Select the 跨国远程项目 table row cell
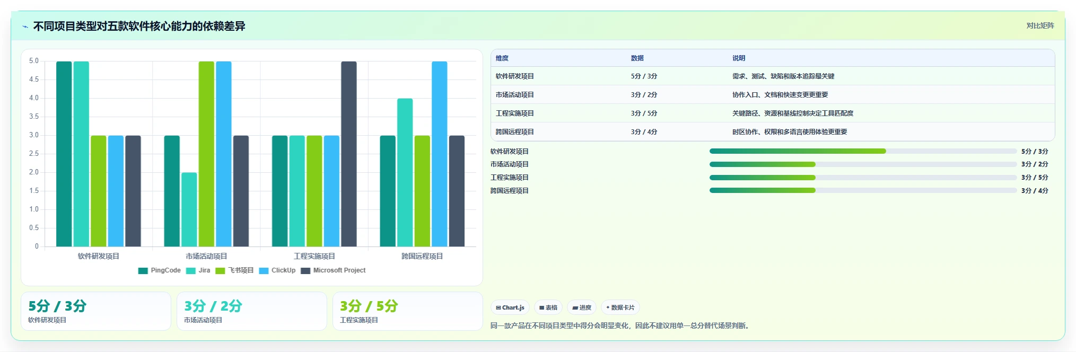 click(515, 132)
